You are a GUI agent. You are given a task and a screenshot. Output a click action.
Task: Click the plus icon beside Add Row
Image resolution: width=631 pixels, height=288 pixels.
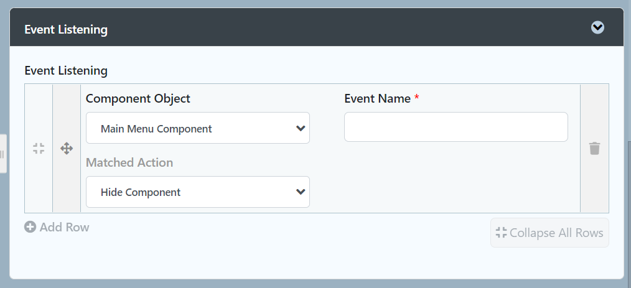pyautogui.click(x=30, y=227)
